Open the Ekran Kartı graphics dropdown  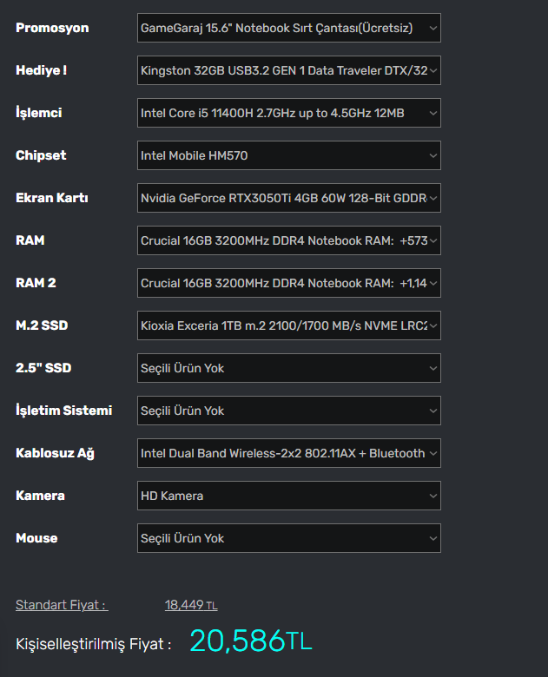(288, 198)
